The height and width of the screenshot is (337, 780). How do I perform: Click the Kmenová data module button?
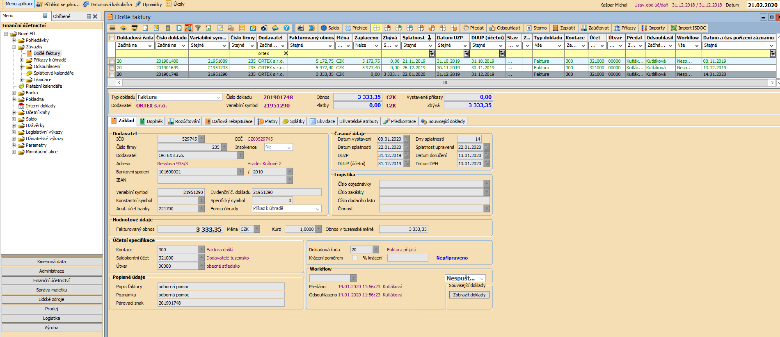tap(52, 262)
